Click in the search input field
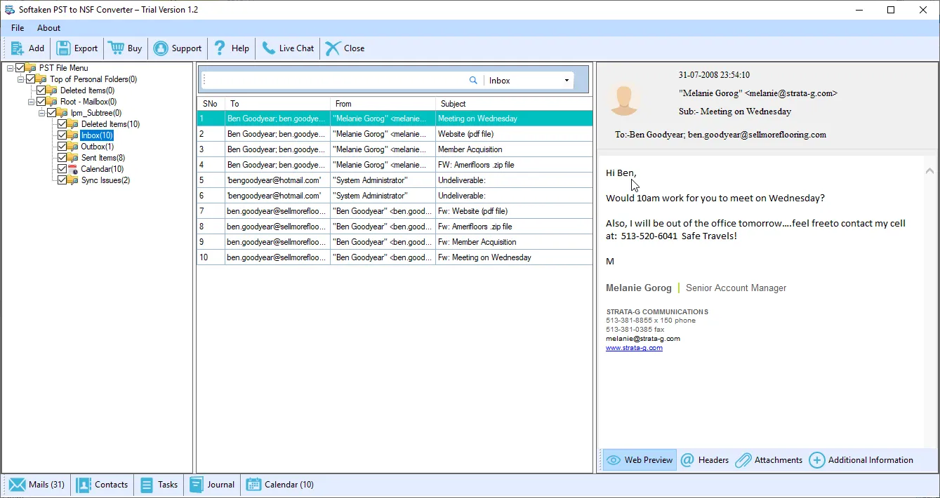The image size is (940, 498). click(336, 81)
